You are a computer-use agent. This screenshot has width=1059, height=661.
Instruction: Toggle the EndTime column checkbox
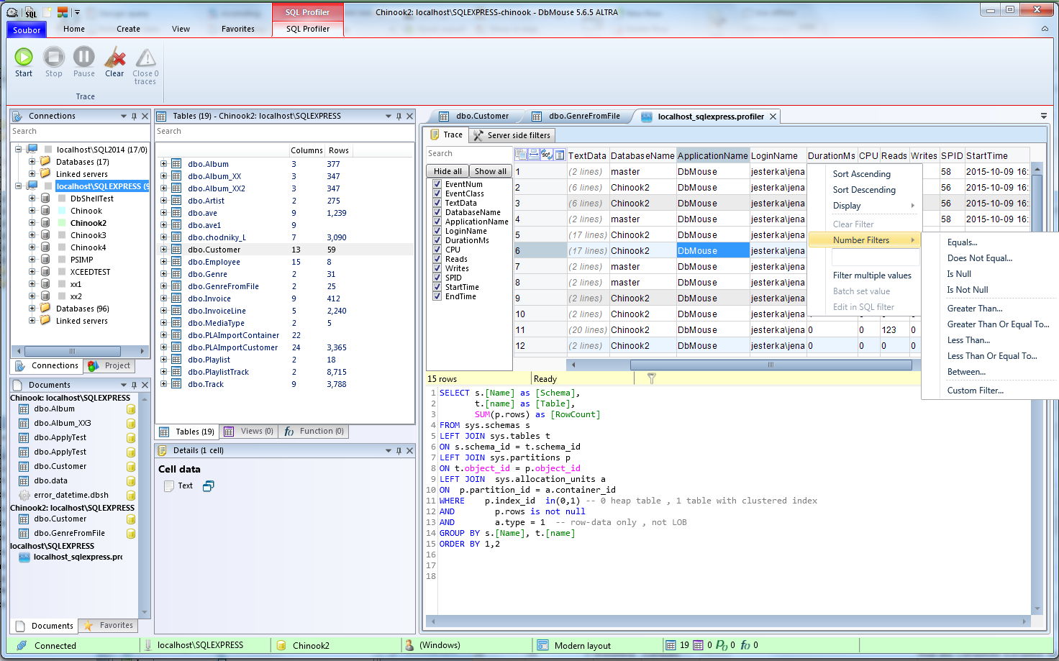(x=437, y=296)
